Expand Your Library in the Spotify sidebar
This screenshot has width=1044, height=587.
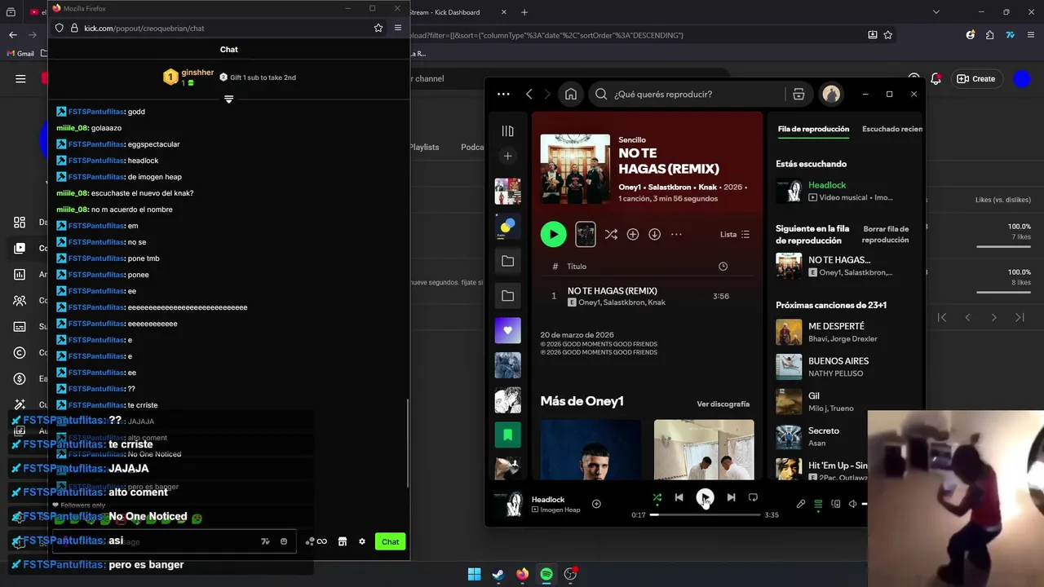click(x=507, y=131)
